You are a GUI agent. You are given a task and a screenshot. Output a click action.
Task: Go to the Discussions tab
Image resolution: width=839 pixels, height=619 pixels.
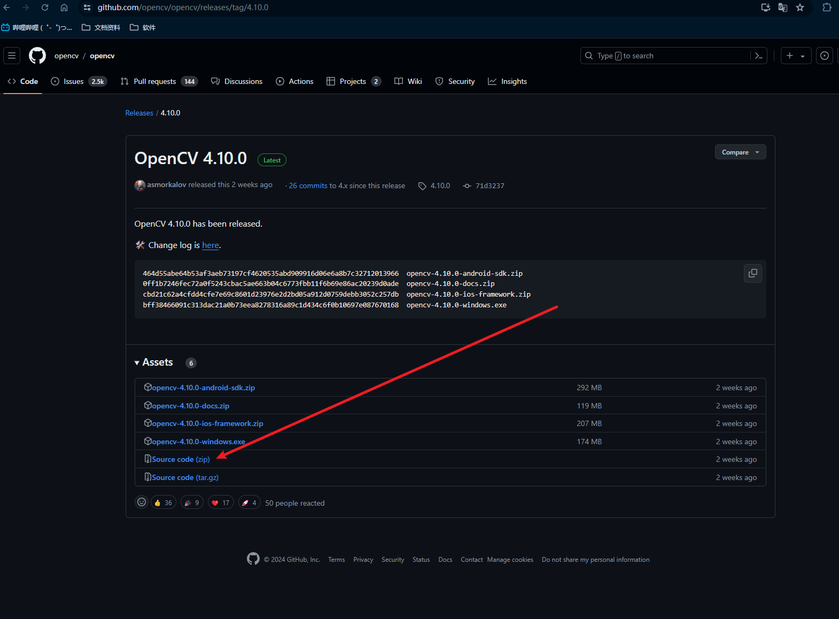point(237,81)
